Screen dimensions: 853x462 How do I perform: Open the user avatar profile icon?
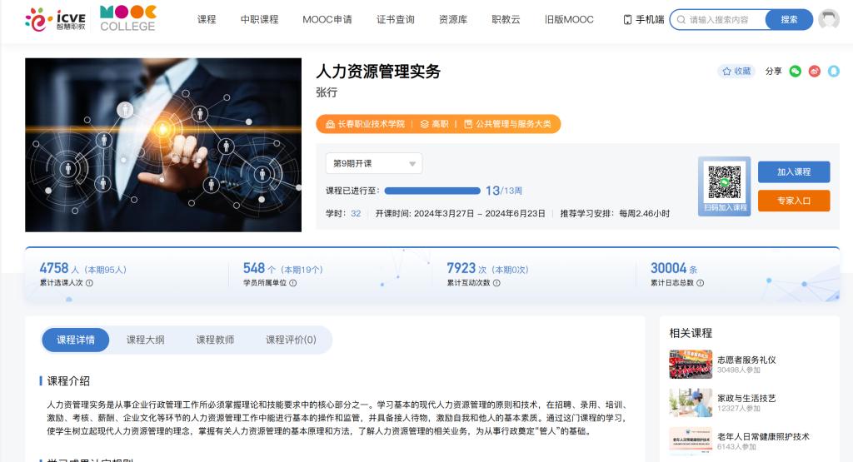click(828, 20)
